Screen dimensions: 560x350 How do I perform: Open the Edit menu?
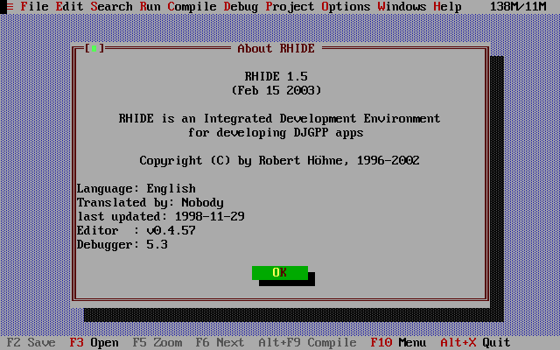(69, 6)
